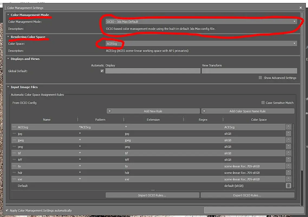Image resolution: width=308 pixels, height=217 pixels.
Task: Click the Regex column header
Action: click(x=203, y=119)
